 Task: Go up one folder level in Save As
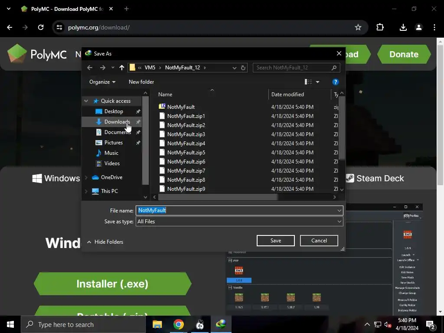pos(122,68)
